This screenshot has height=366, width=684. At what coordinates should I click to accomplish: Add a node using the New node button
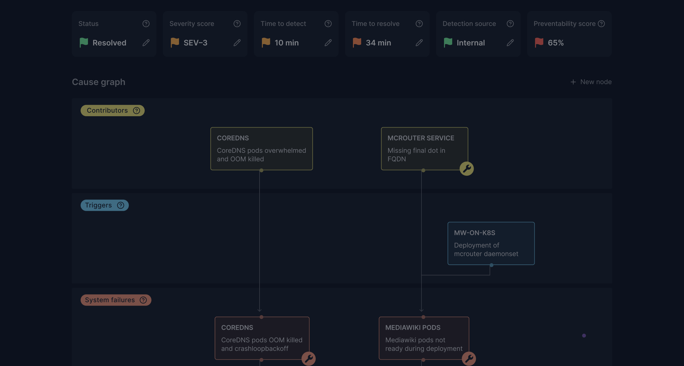(x=591, y=82)
